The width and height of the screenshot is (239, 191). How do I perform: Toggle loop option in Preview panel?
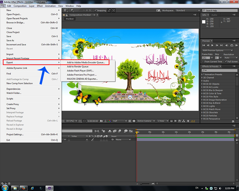click(x=232, y=45)
